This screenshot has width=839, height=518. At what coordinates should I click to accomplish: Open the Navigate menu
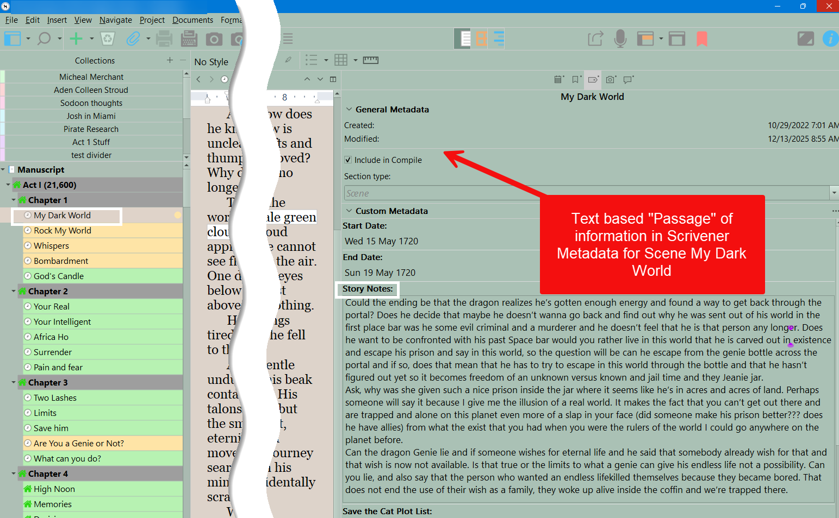point(115,20)
